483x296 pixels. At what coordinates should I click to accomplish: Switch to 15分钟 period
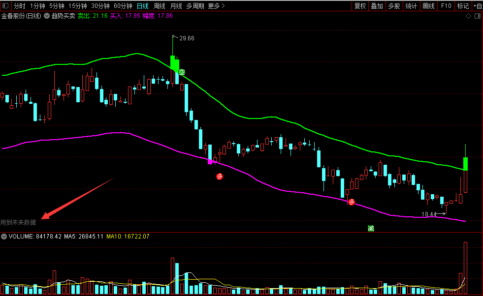point(78,6)
